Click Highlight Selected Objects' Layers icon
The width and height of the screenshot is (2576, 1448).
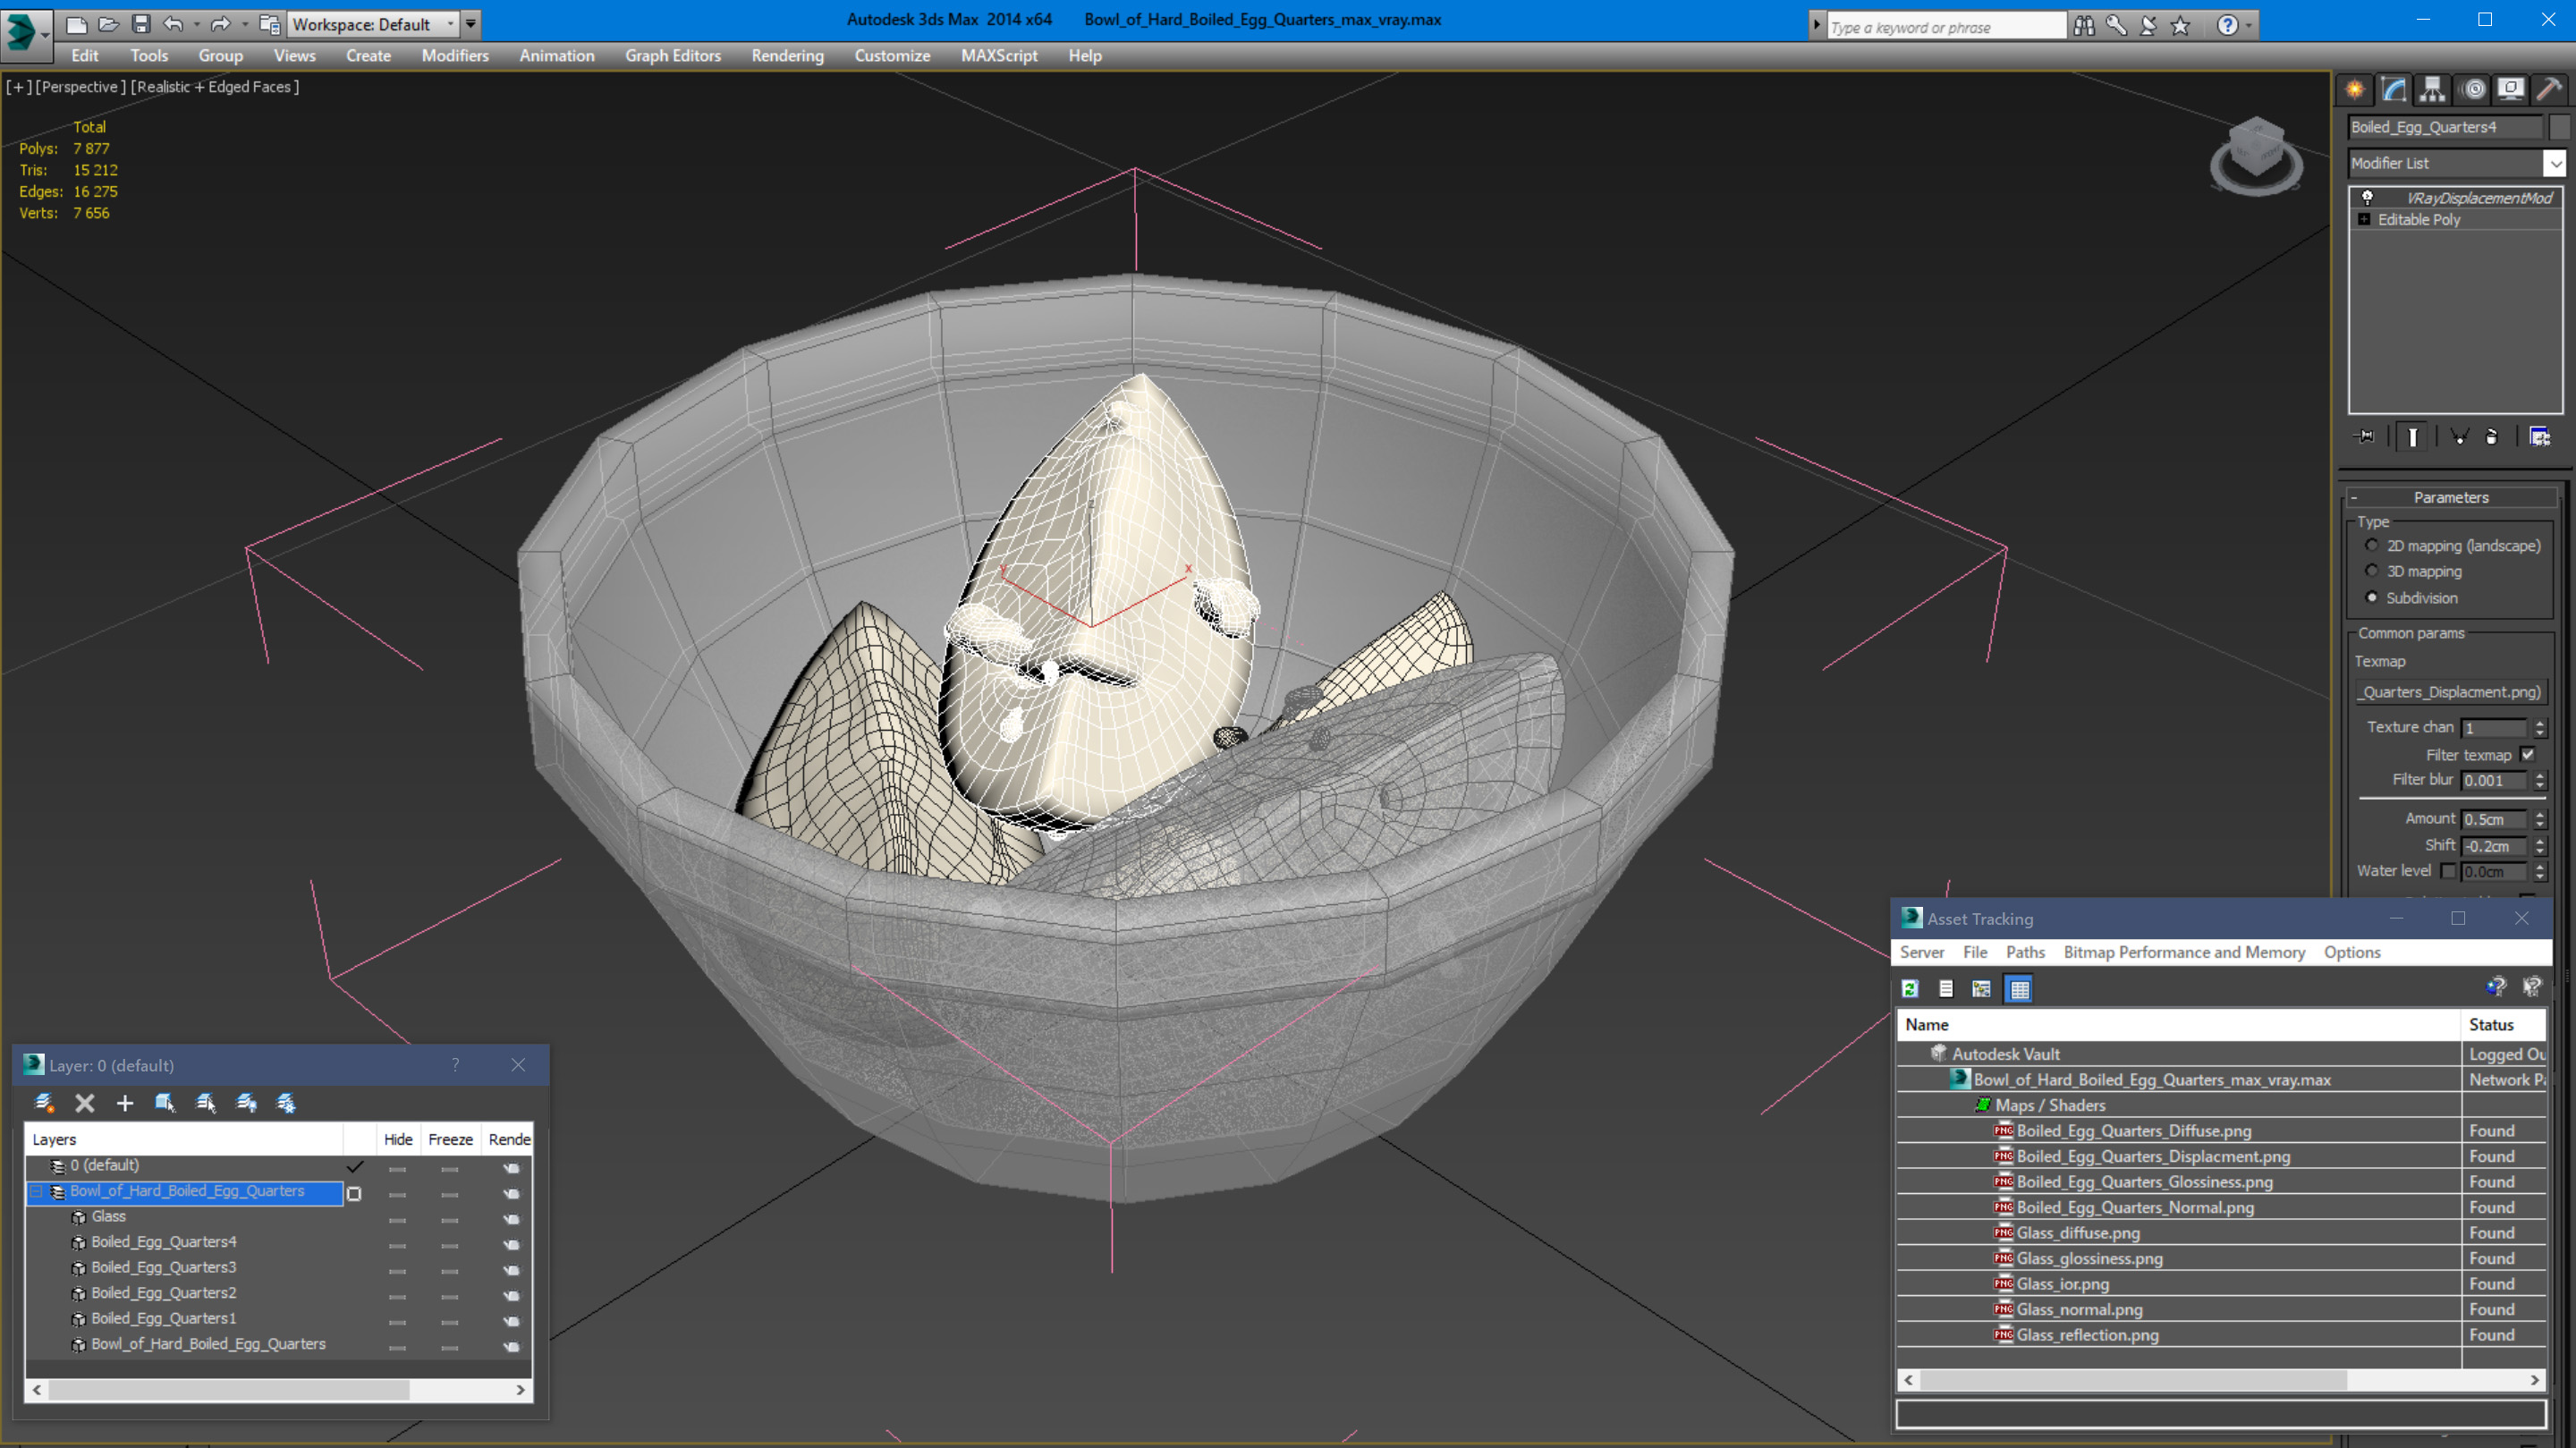[206, 1103]
